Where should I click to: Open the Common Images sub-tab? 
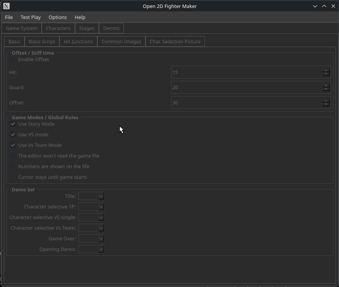[x=121, y=41]
